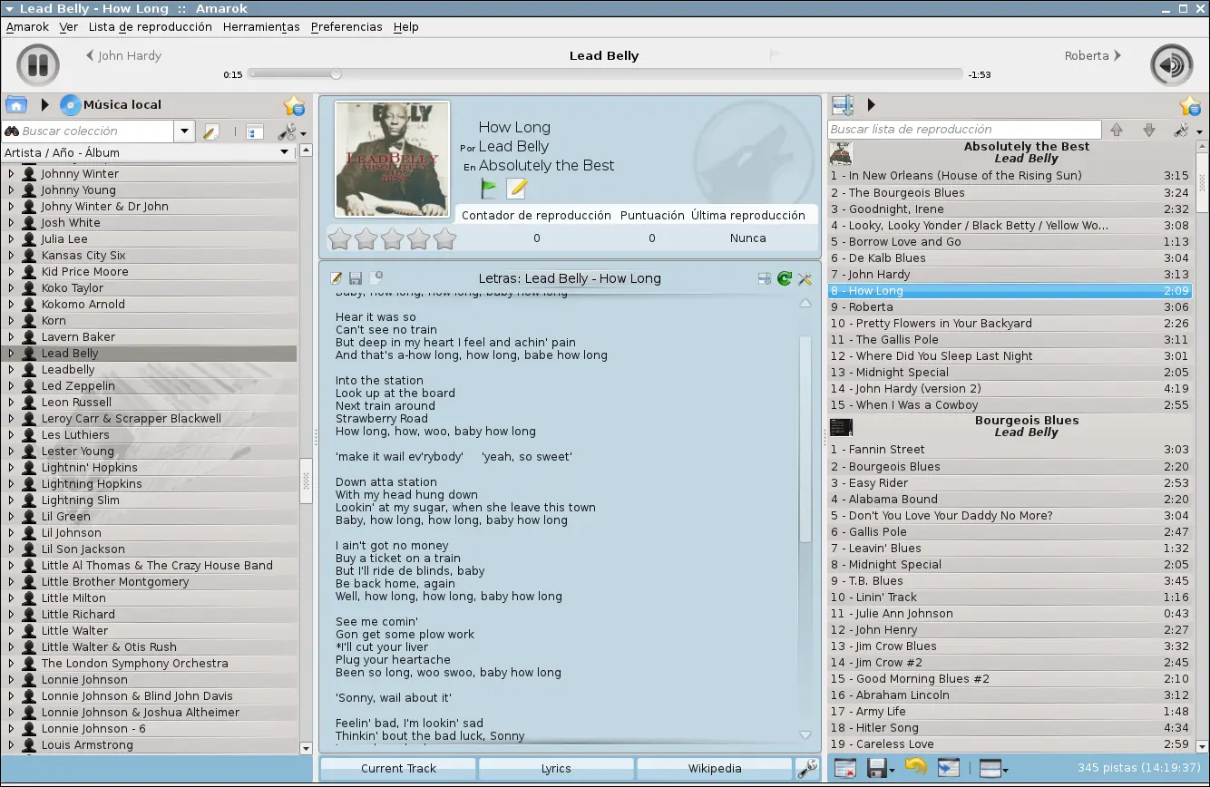Screen dimensions: 1210x787
Task: Edit track details with the pencil icon
Action: 517,189
